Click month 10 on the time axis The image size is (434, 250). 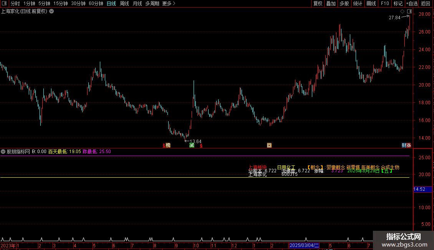196,245
